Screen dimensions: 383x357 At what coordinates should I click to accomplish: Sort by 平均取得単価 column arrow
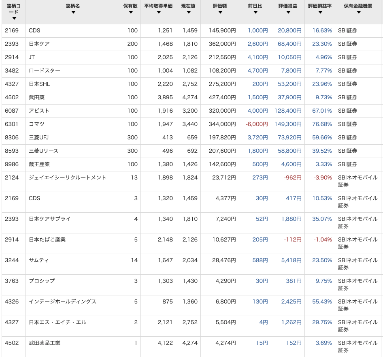(x=159, y=12)
